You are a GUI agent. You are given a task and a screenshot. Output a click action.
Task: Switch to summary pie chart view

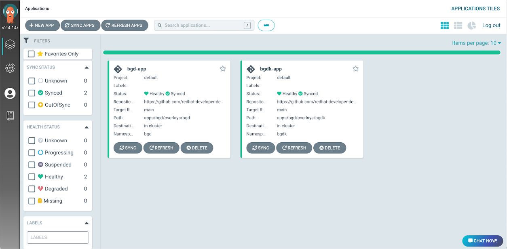[x=472, y=25]
